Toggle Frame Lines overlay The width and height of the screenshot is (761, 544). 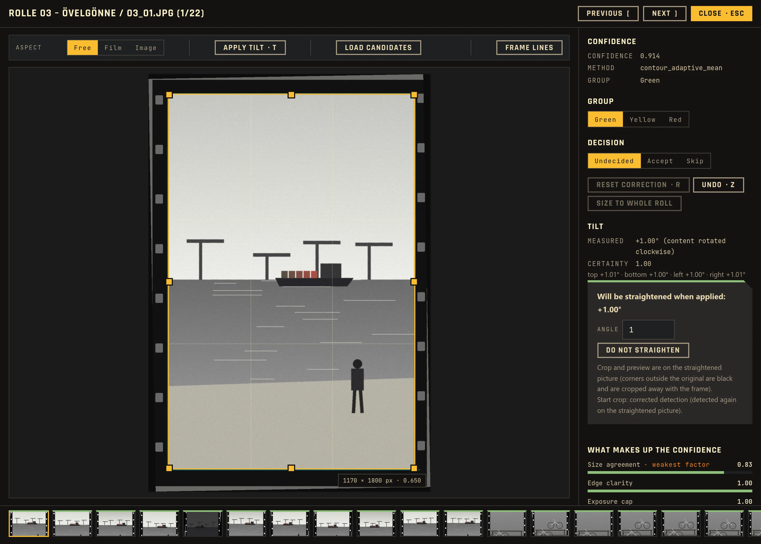[529, 48]
